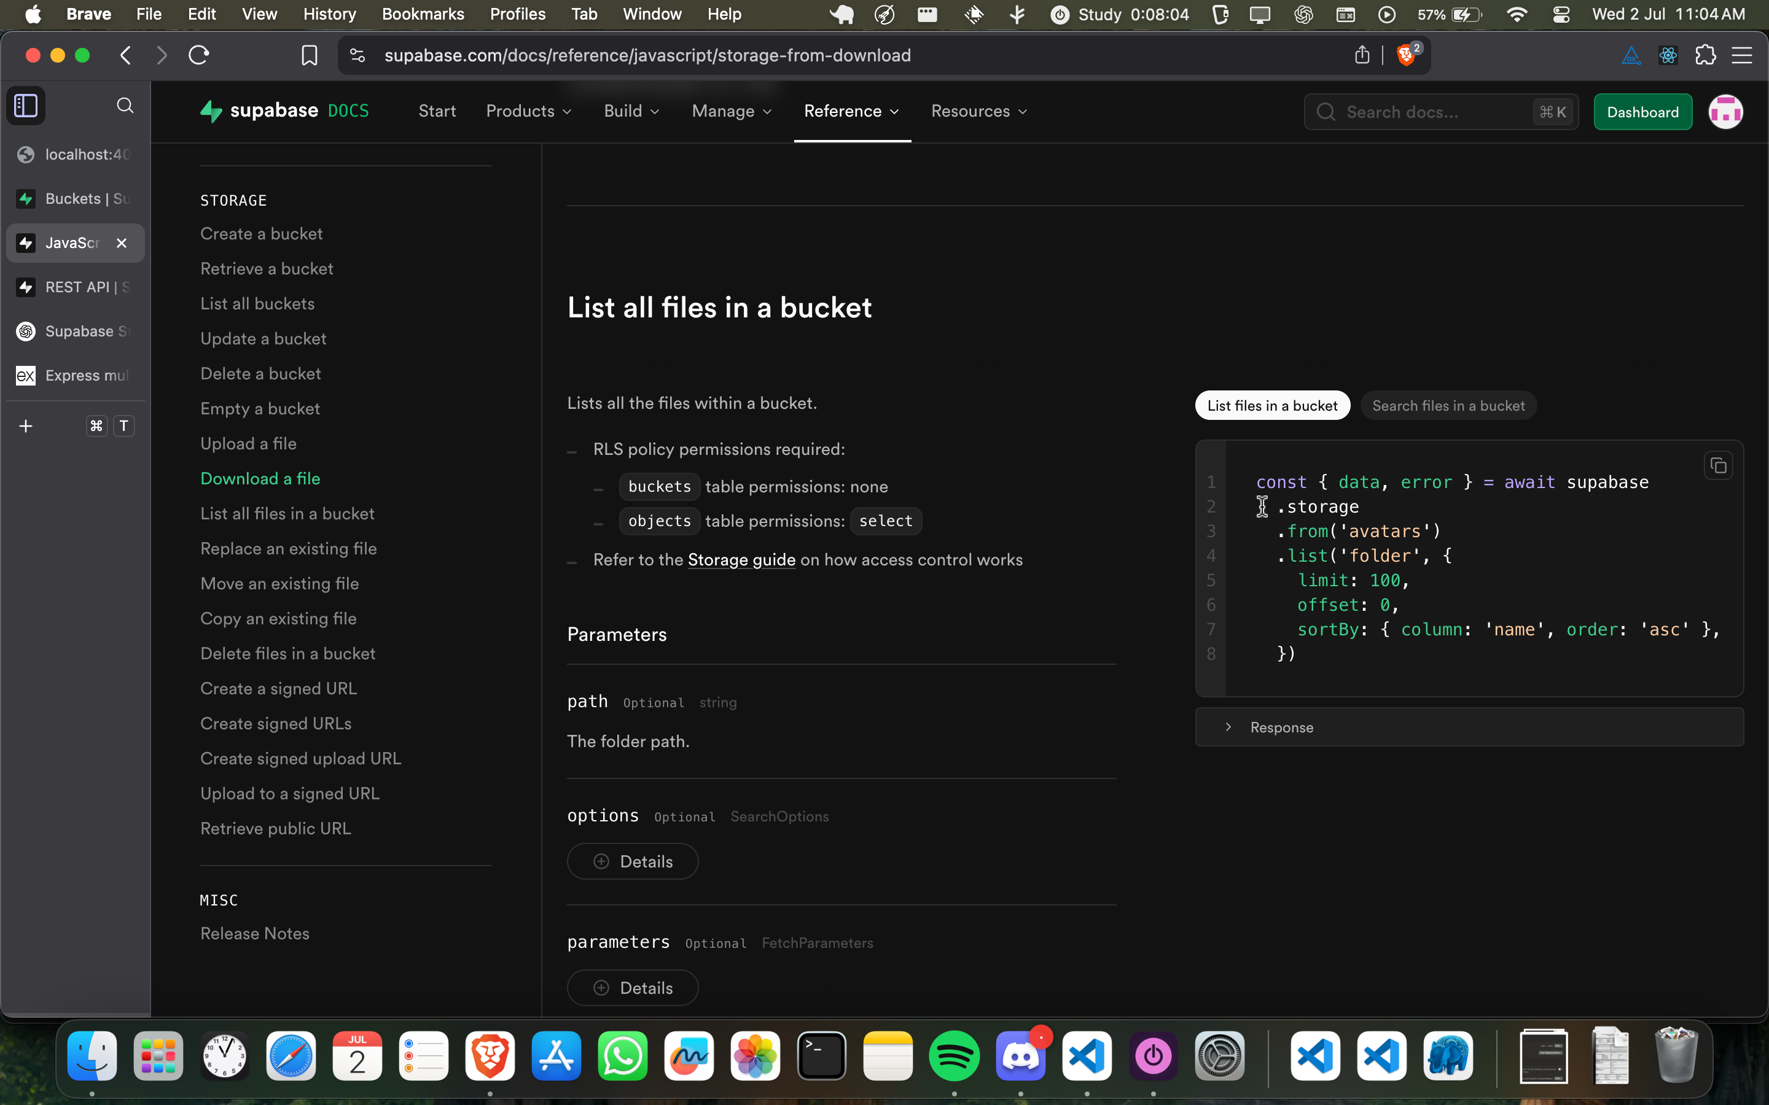The image size is (1769, 1105).
Task: Expand Details under options parameter
Action: coord(632,862)
